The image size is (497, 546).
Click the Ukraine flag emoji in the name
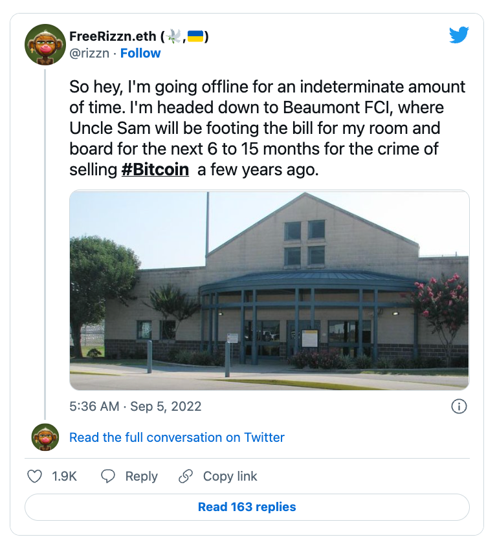click(x=195, y=36)
